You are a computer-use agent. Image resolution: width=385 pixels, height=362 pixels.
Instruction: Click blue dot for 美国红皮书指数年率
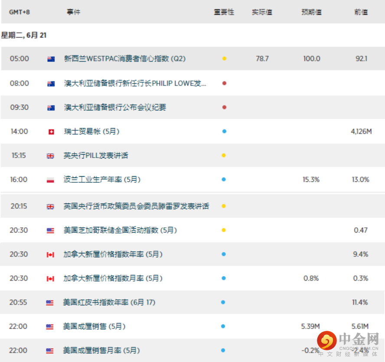223,302
